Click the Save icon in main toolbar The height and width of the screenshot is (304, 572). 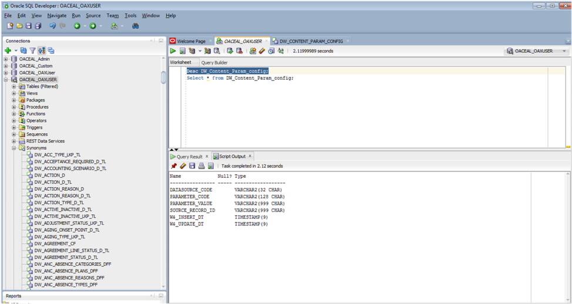point(28,26)
